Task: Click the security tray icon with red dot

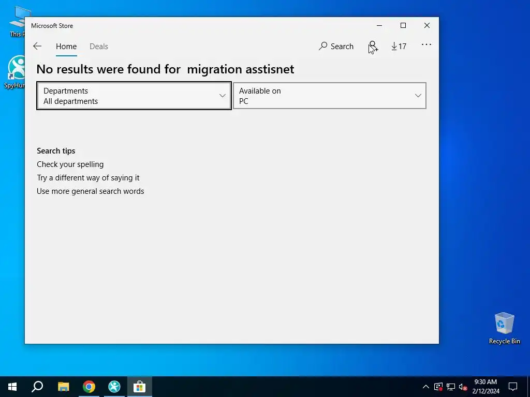Action: coord(438,387)
